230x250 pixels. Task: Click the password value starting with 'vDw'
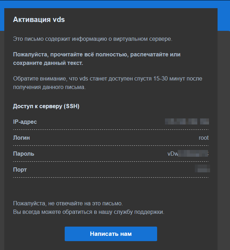[187, 154]
